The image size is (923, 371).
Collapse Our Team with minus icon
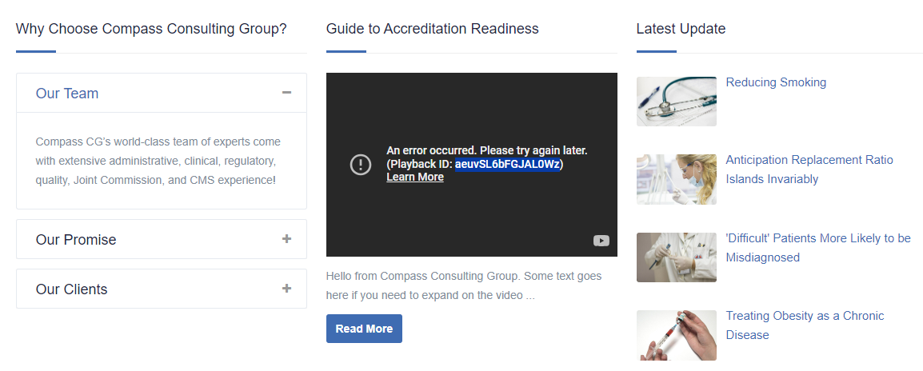[286, 93]
